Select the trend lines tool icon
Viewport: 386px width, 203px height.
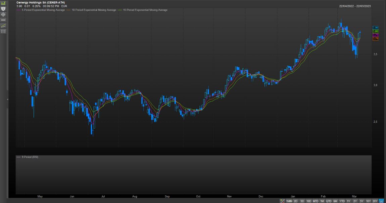pyautogui.click(x=3, y=26)
